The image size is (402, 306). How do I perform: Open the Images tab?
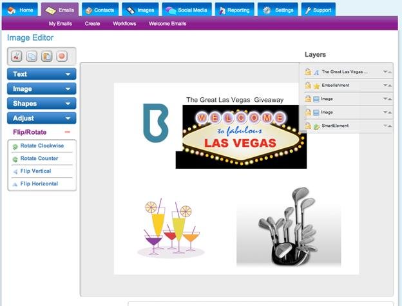tap(140, 10)
